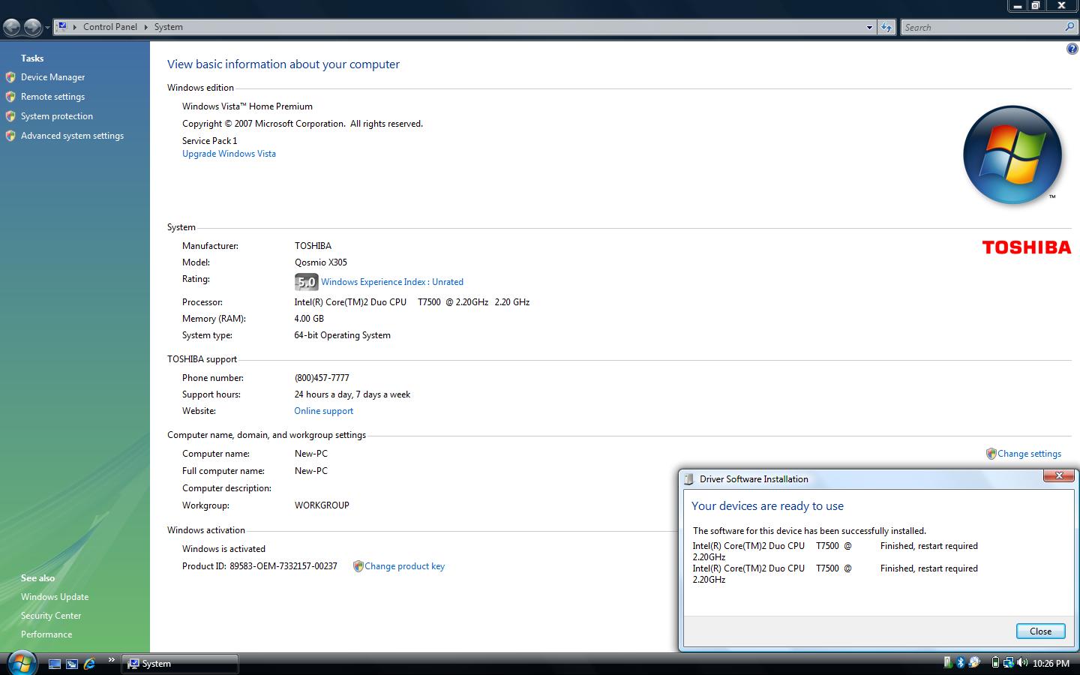Click the shield icon beside Device Manager
This screenshot has width=1080, height=675.
pos(10,77)
